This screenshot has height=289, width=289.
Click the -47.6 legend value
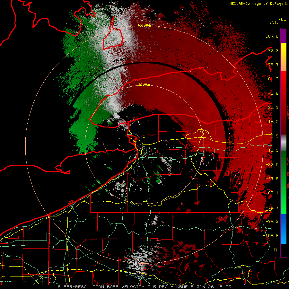(272, 179)
